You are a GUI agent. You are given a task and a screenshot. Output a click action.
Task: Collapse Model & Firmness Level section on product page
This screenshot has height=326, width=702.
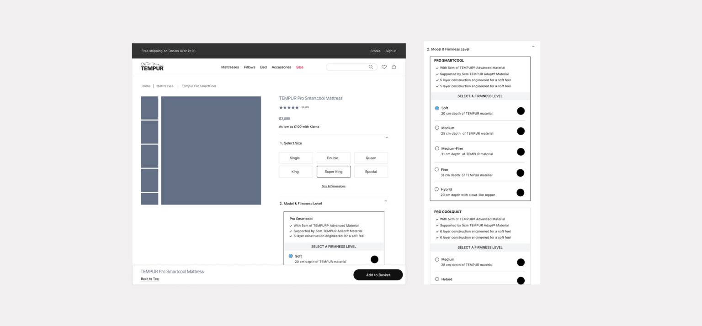coord(386,201)
